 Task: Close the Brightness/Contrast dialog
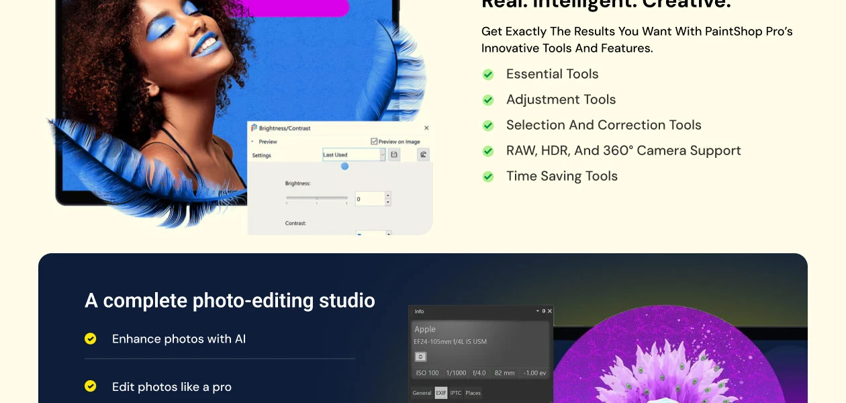click(x=426, y=128)
